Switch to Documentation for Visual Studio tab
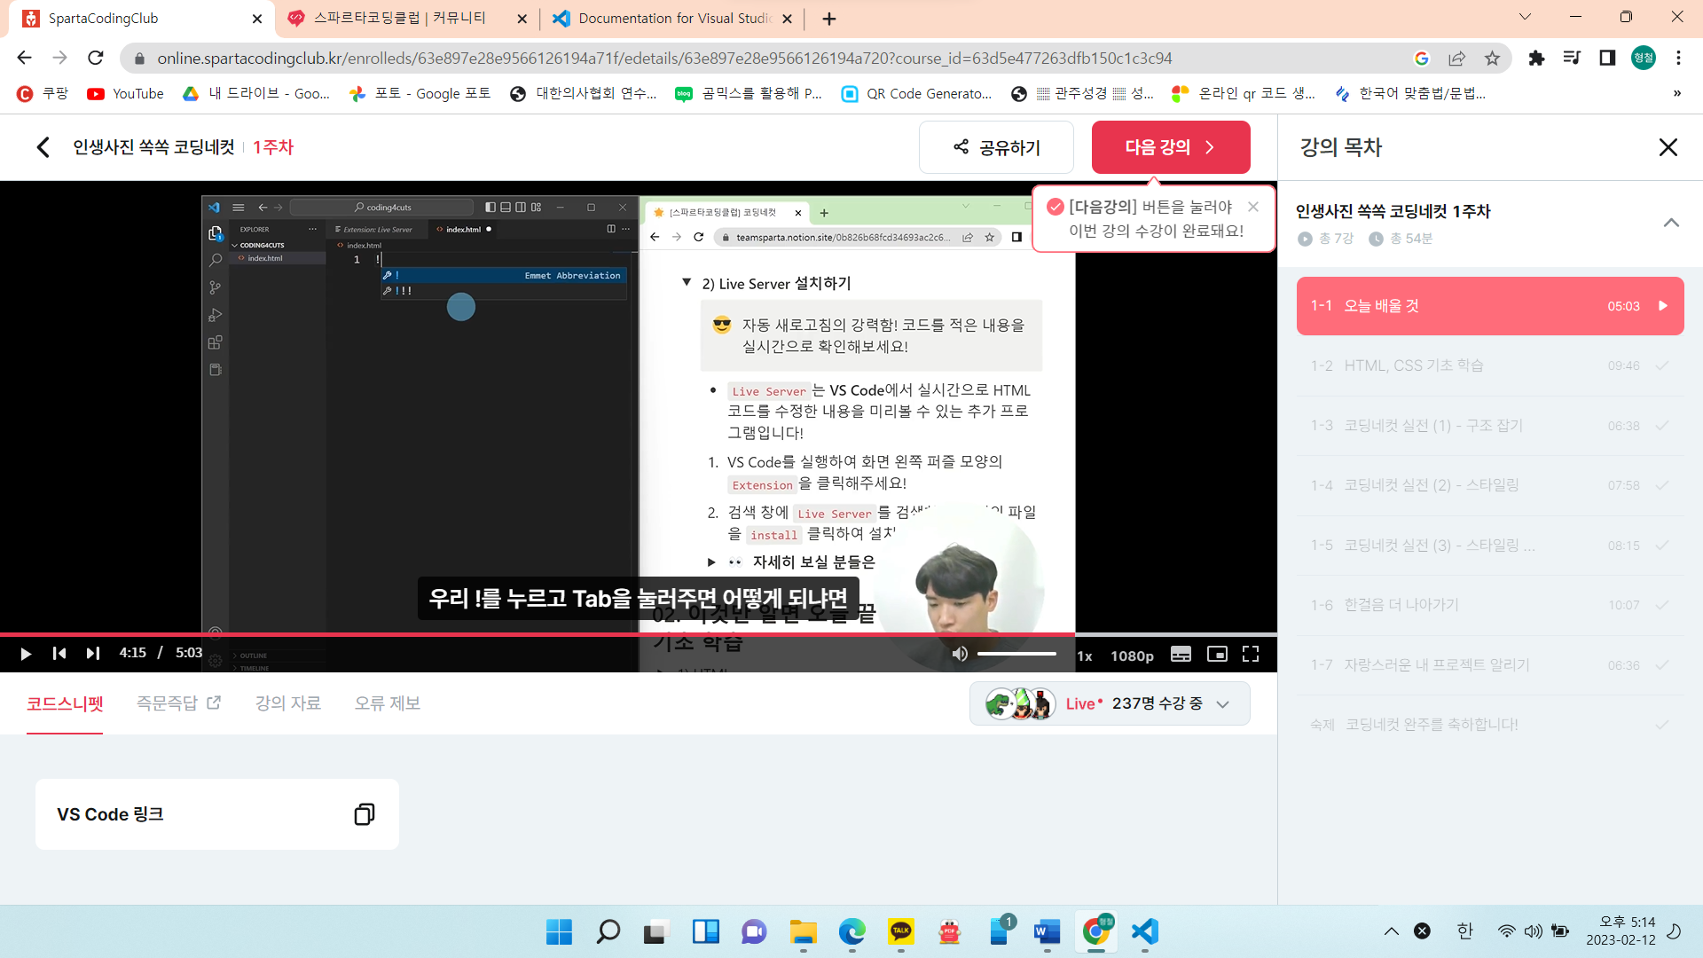Screen dimensions: 1703x958 click(672, 19)
